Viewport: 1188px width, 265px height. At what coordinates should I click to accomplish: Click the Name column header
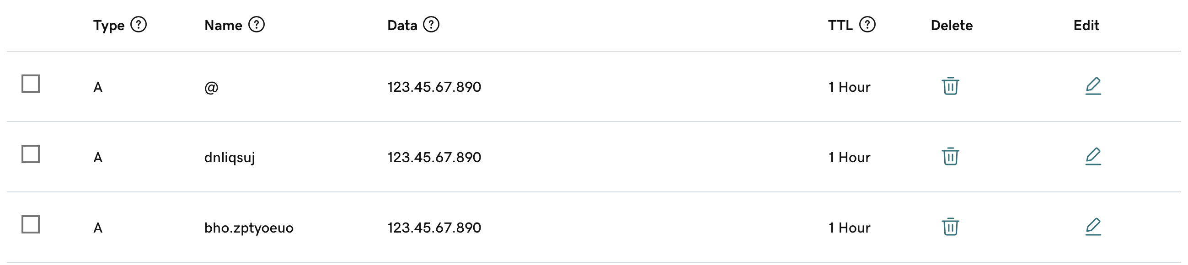[x=223, y=25]
